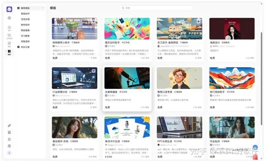Screen dimensions: 265x162
Task: Open the store icon in left sidebar
Action: (9, 44)
